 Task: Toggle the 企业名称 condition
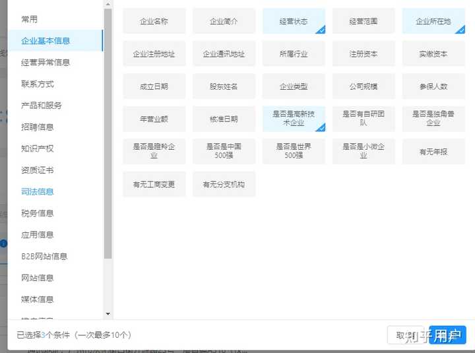tap(154, 21)
